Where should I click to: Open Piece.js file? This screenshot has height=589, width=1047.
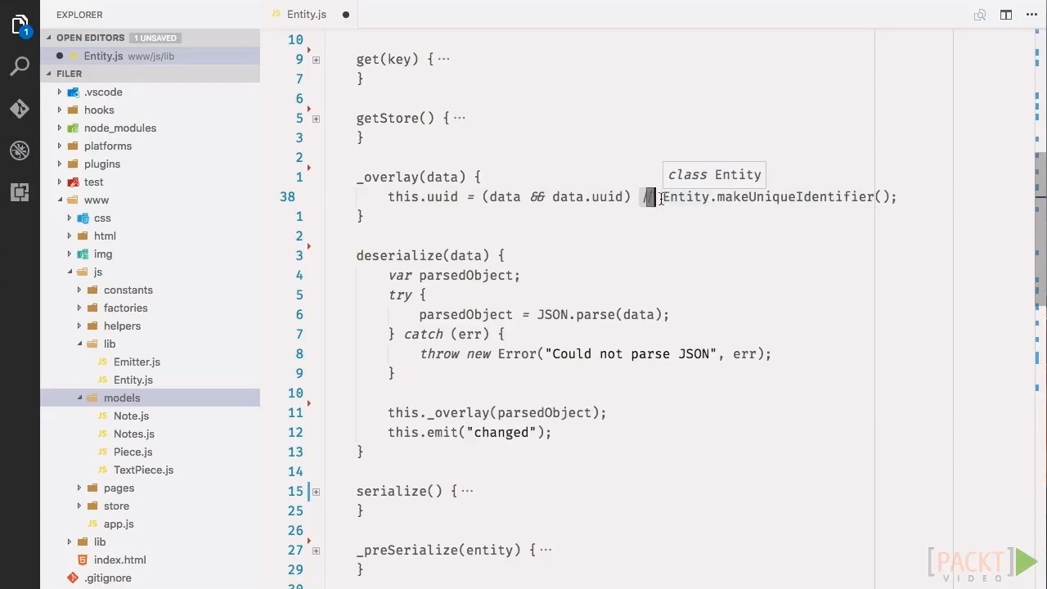(133, 452)
